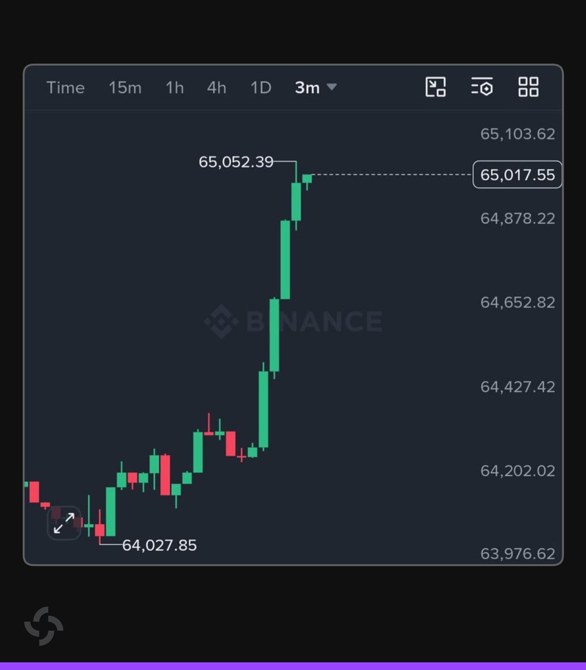586x670 pixels.
Task: Tap the four-square grid layout icon
Action: 528,87
